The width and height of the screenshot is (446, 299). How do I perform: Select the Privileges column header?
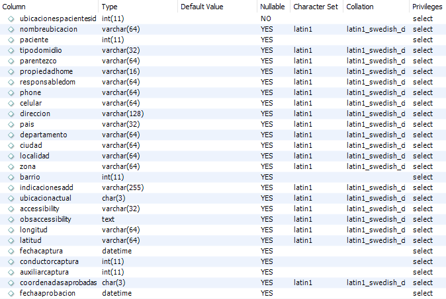tap(427, 7)
